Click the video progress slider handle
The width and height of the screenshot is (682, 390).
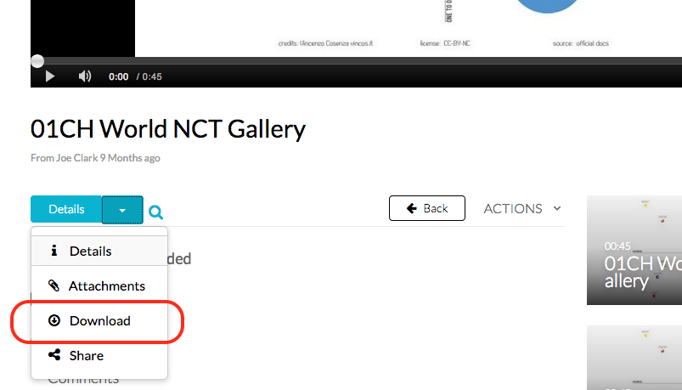pyautogui.click(x=37, y=61)
